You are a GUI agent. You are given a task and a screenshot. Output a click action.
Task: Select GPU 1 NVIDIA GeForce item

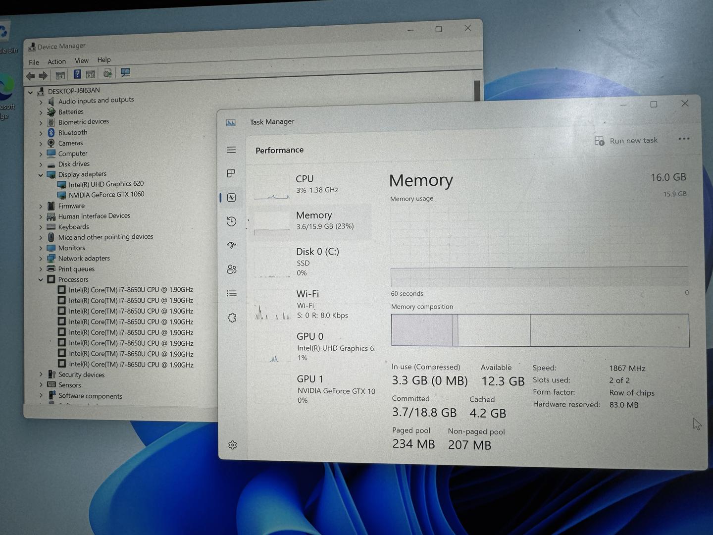click(311, 389)
